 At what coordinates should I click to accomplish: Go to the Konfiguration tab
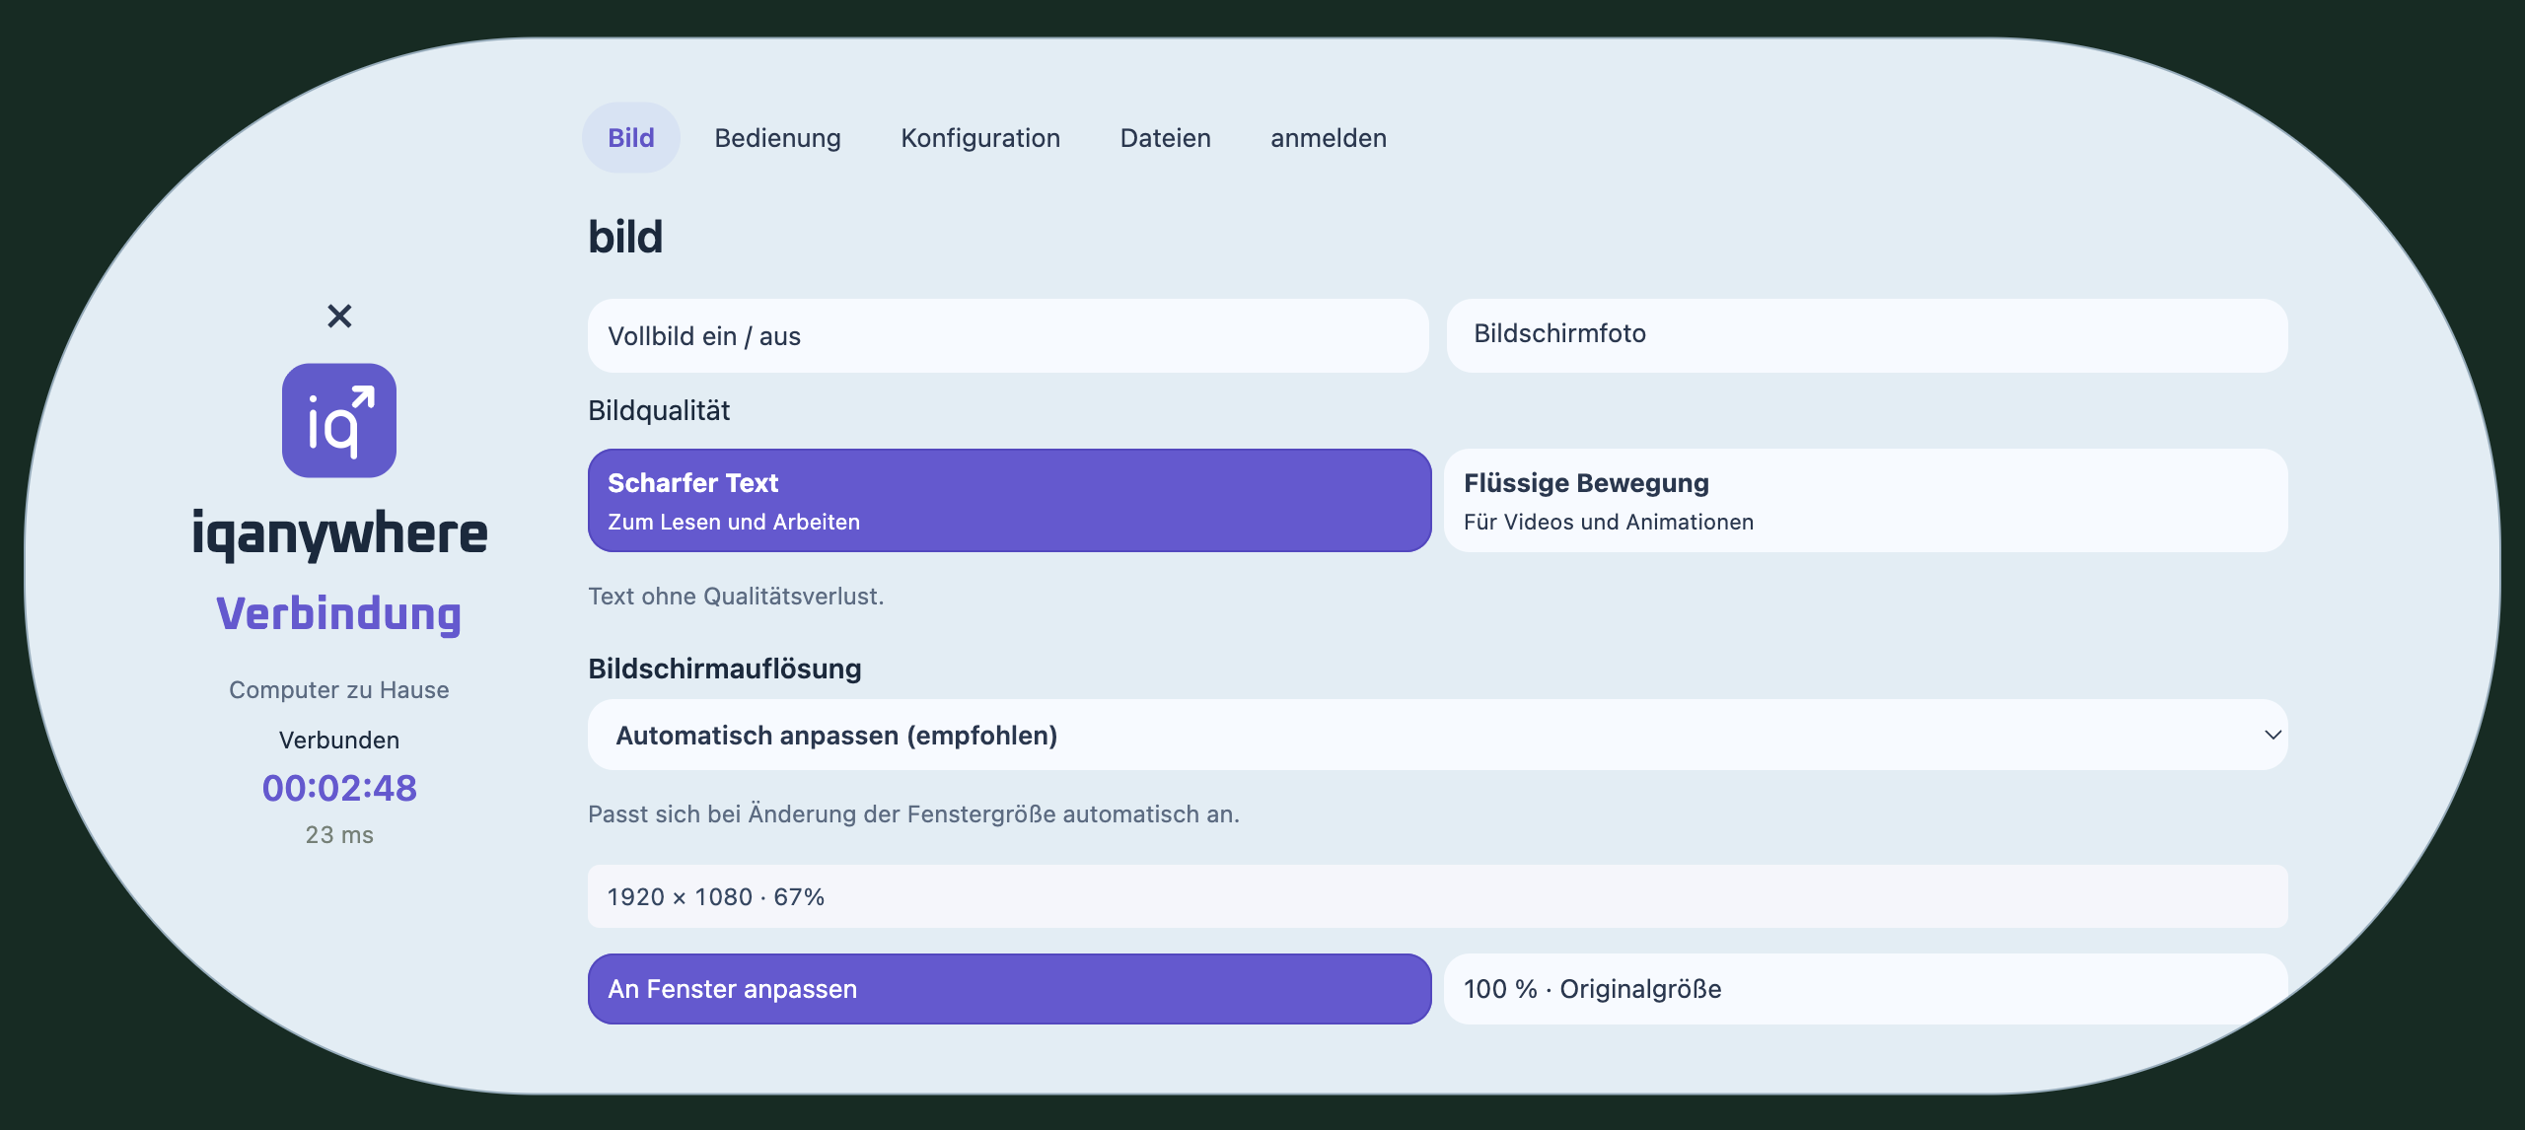click(x=980, y=138)
